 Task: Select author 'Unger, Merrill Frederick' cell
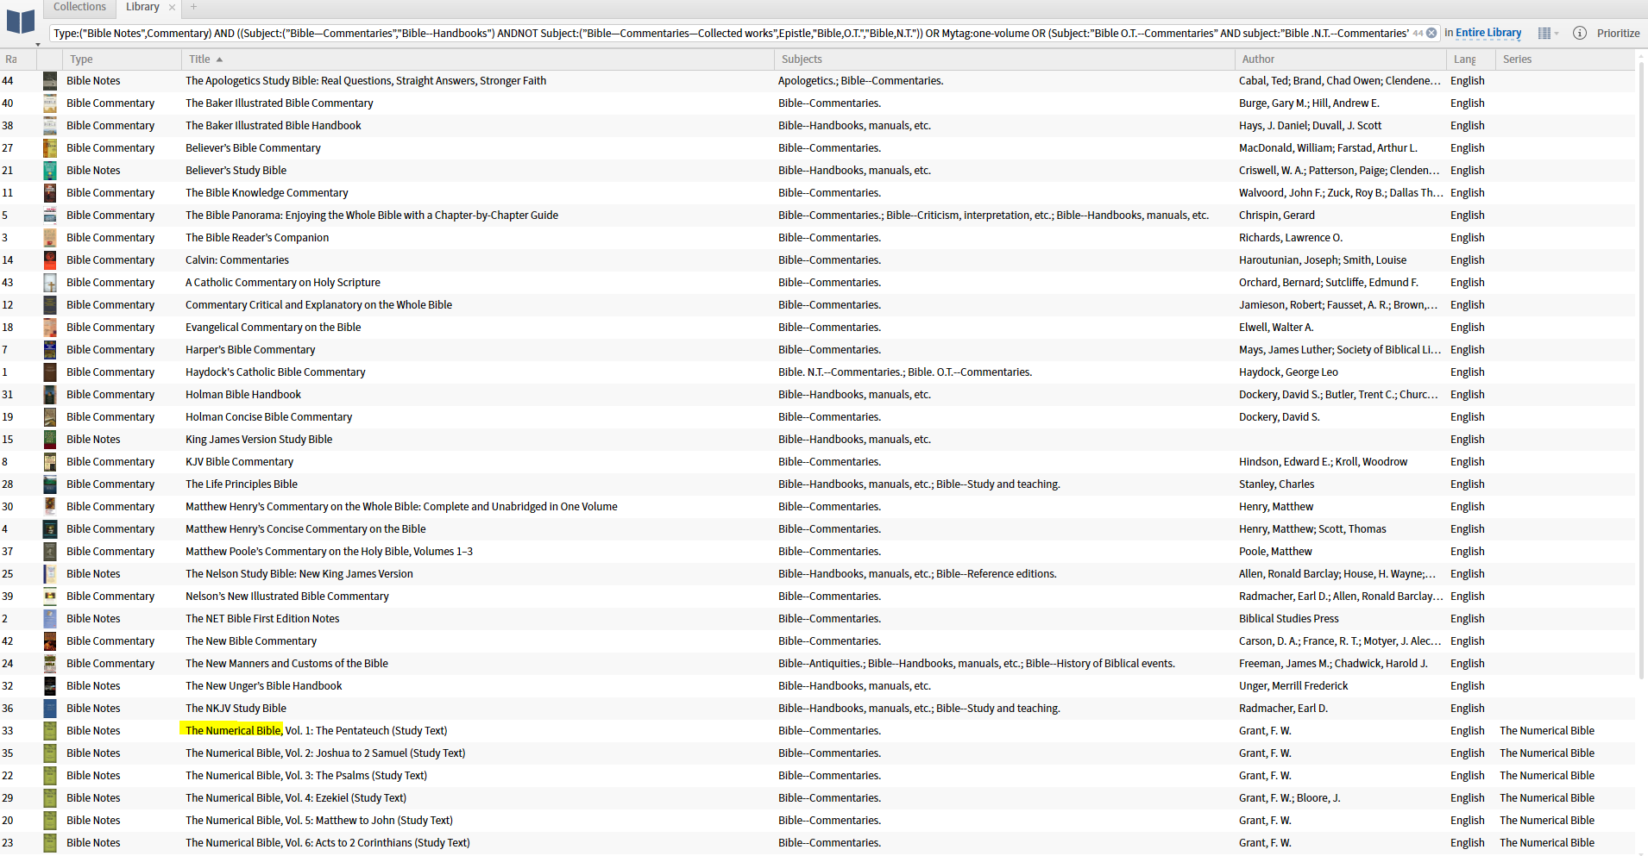[1293, 686]
